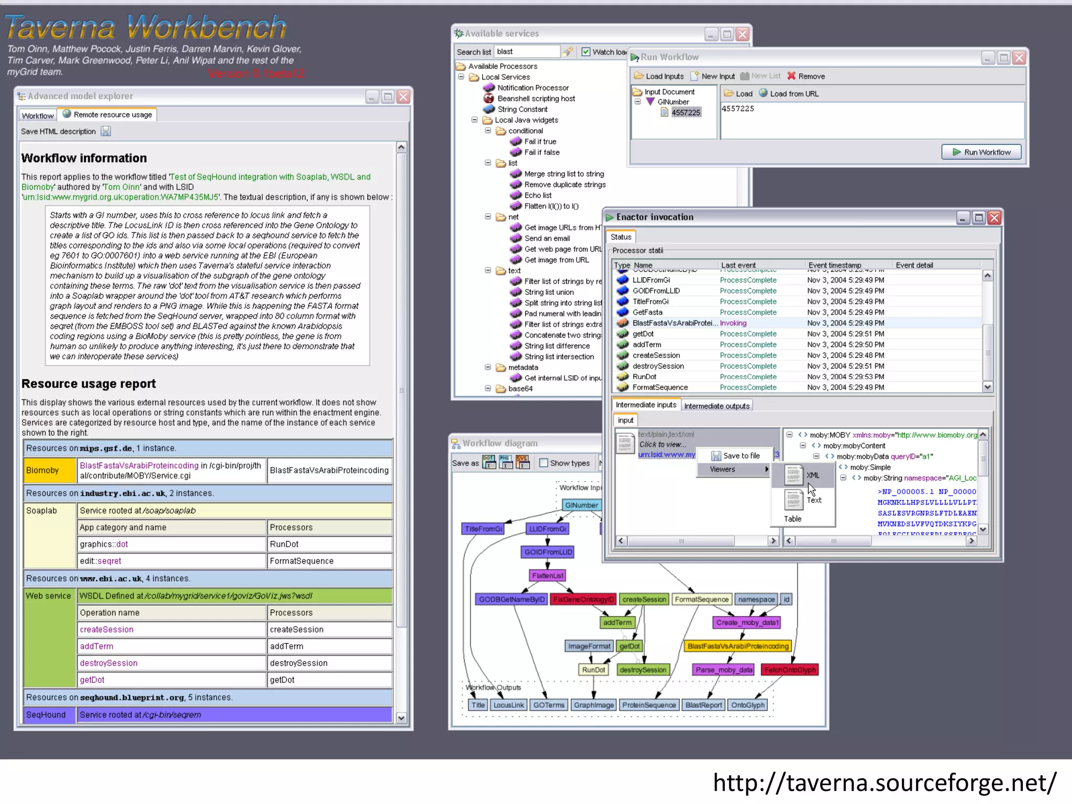Collapse the moby:MOBY XML node

click(789, 435)
